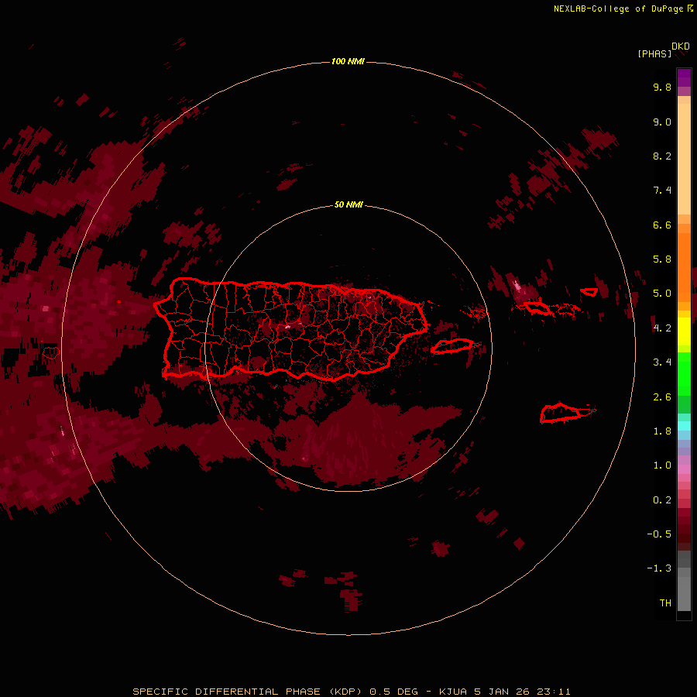The height and width of the screenshot is (697, 697).
Task: Click the 8.2 scale value
Action: click(x=662, y=156)
